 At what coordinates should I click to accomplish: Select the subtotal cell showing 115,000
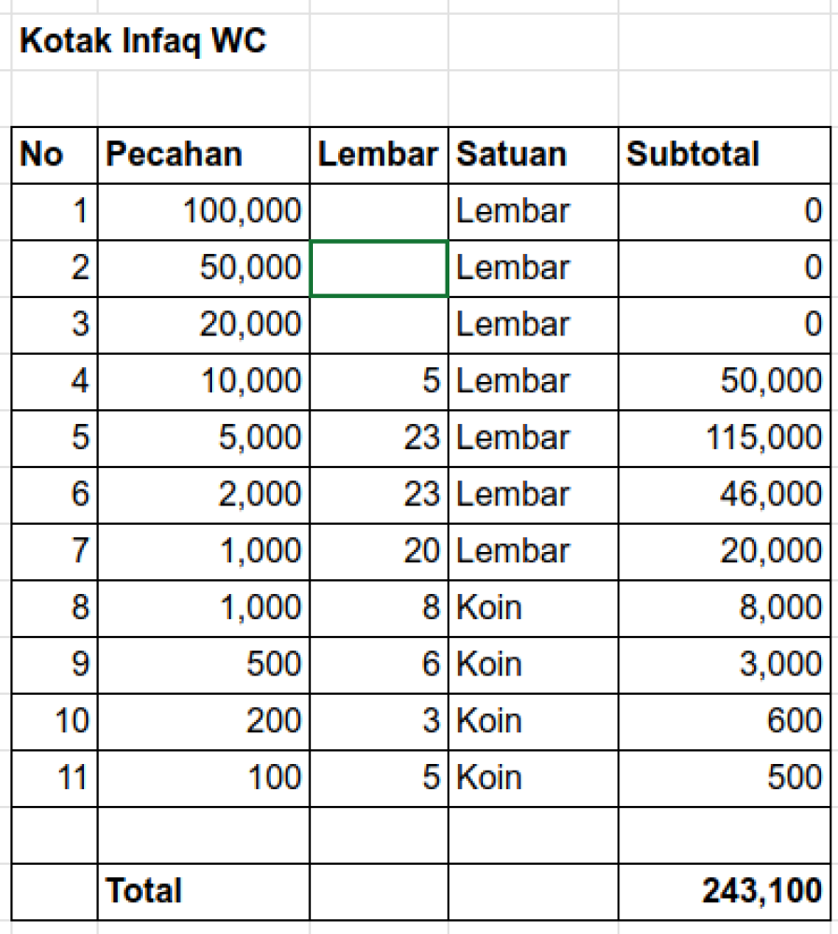coord(723,438)
